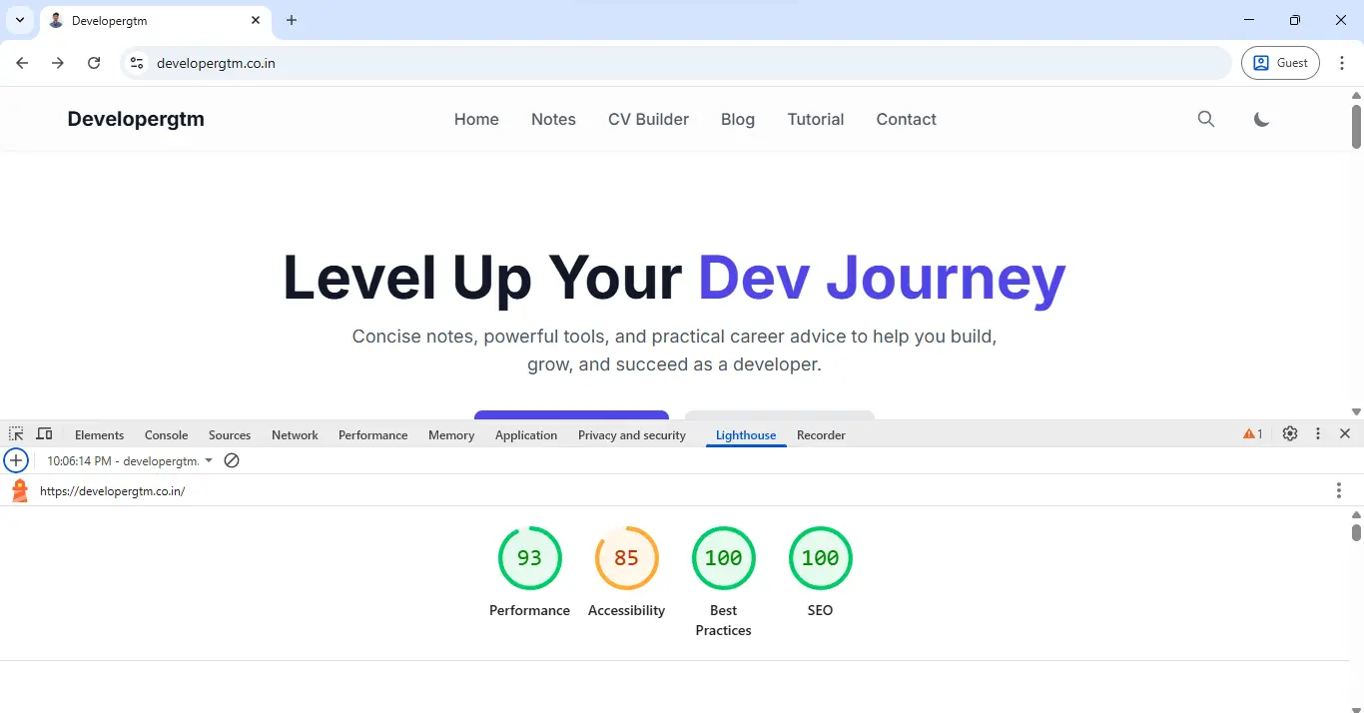Click the Accessibility score gauge 85
Viewport: 1364px width, 713px height.
click(x=626, y=558)
